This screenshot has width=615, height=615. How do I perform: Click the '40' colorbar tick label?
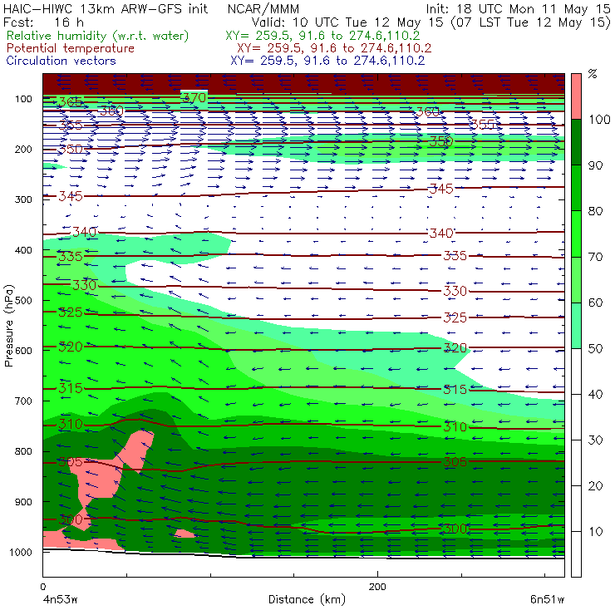[x=595, y=394]
